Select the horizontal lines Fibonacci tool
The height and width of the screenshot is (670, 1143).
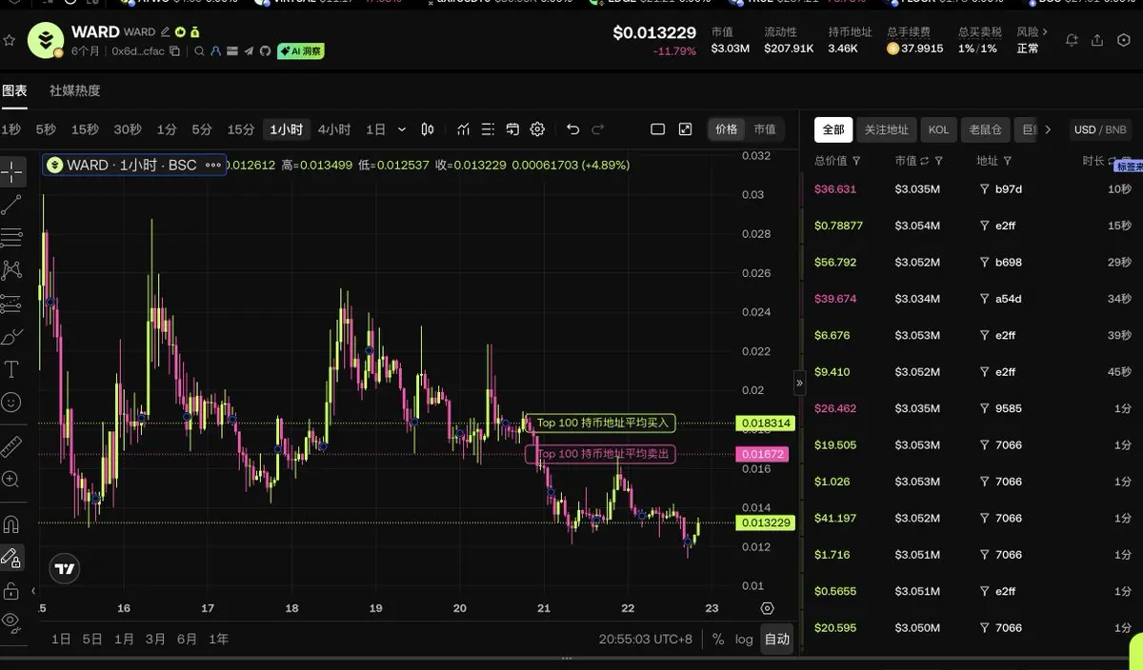11,237
